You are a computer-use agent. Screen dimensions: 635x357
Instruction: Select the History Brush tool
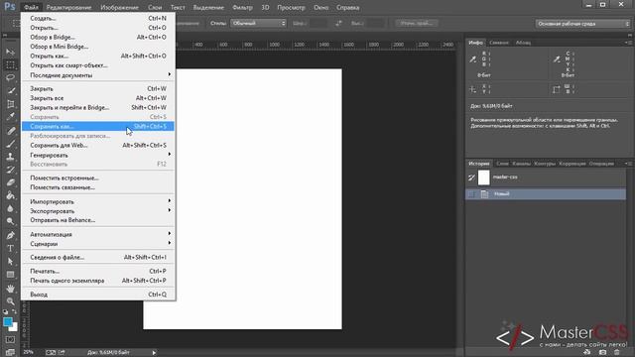(x=10, y=170)
